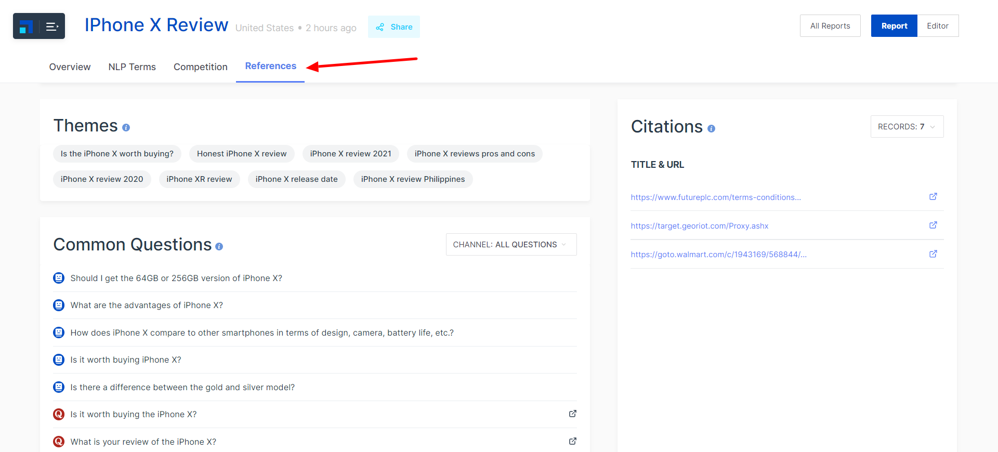The height and width of the screenshot is (452, 998).
Task: Click AI icon beside 'Is it worth buying iPhone X?'
Action: tap(59, 360)
